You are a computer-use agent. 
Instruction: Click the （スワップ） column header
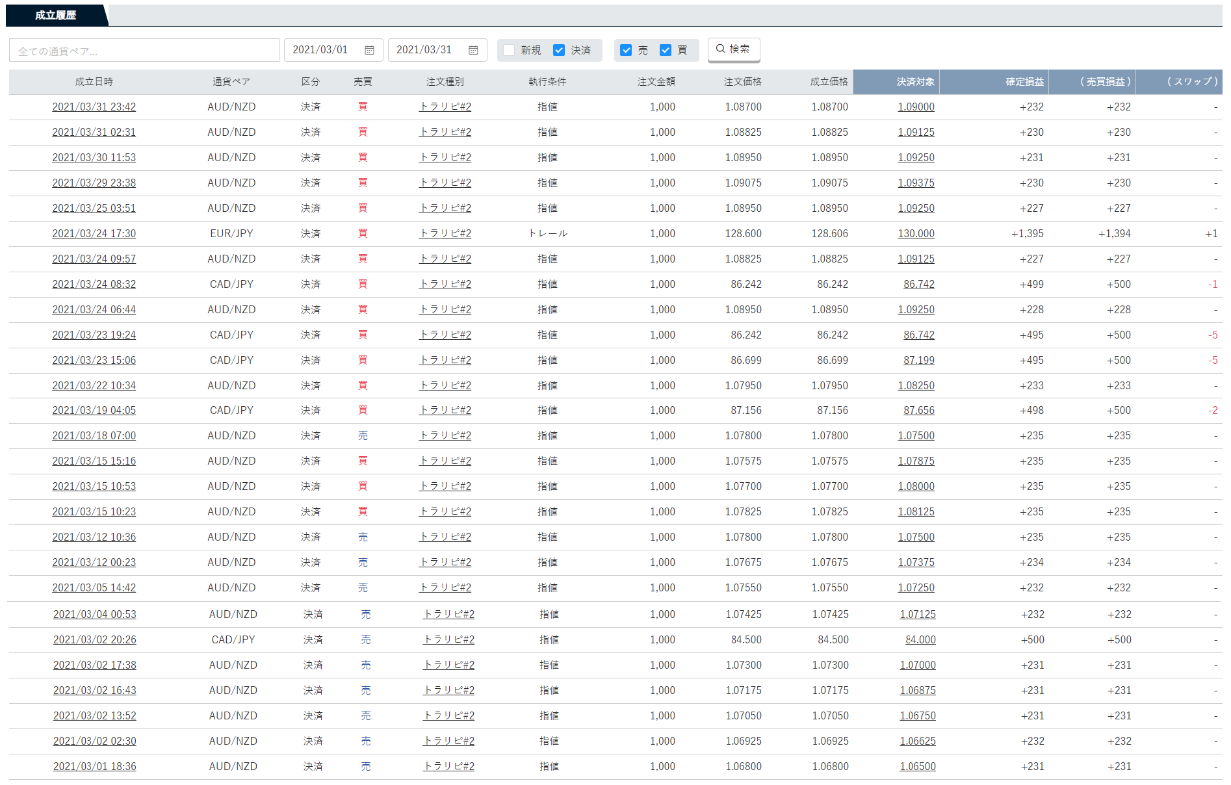(1191, 82)
